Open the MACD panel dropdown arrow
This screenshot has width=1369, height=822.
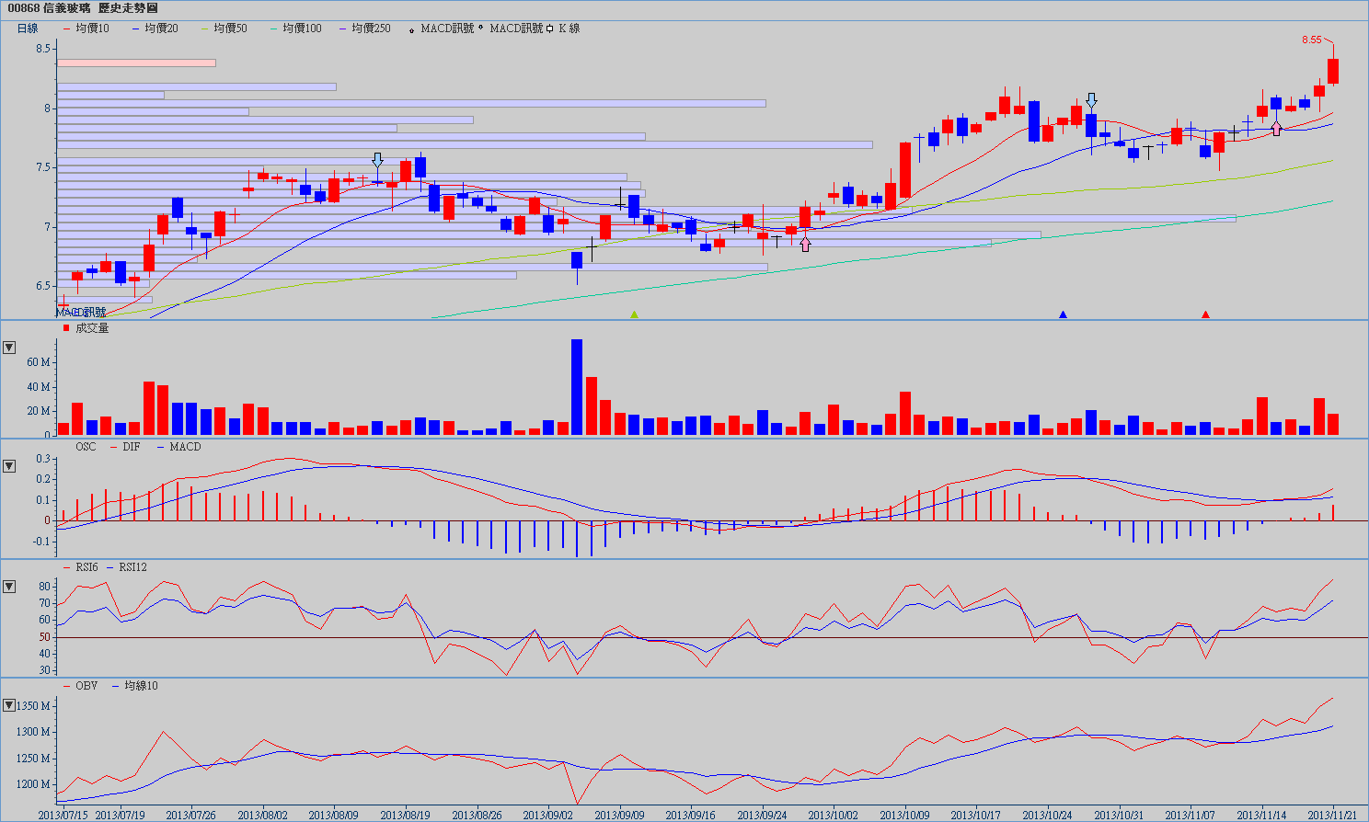(9, 466)
